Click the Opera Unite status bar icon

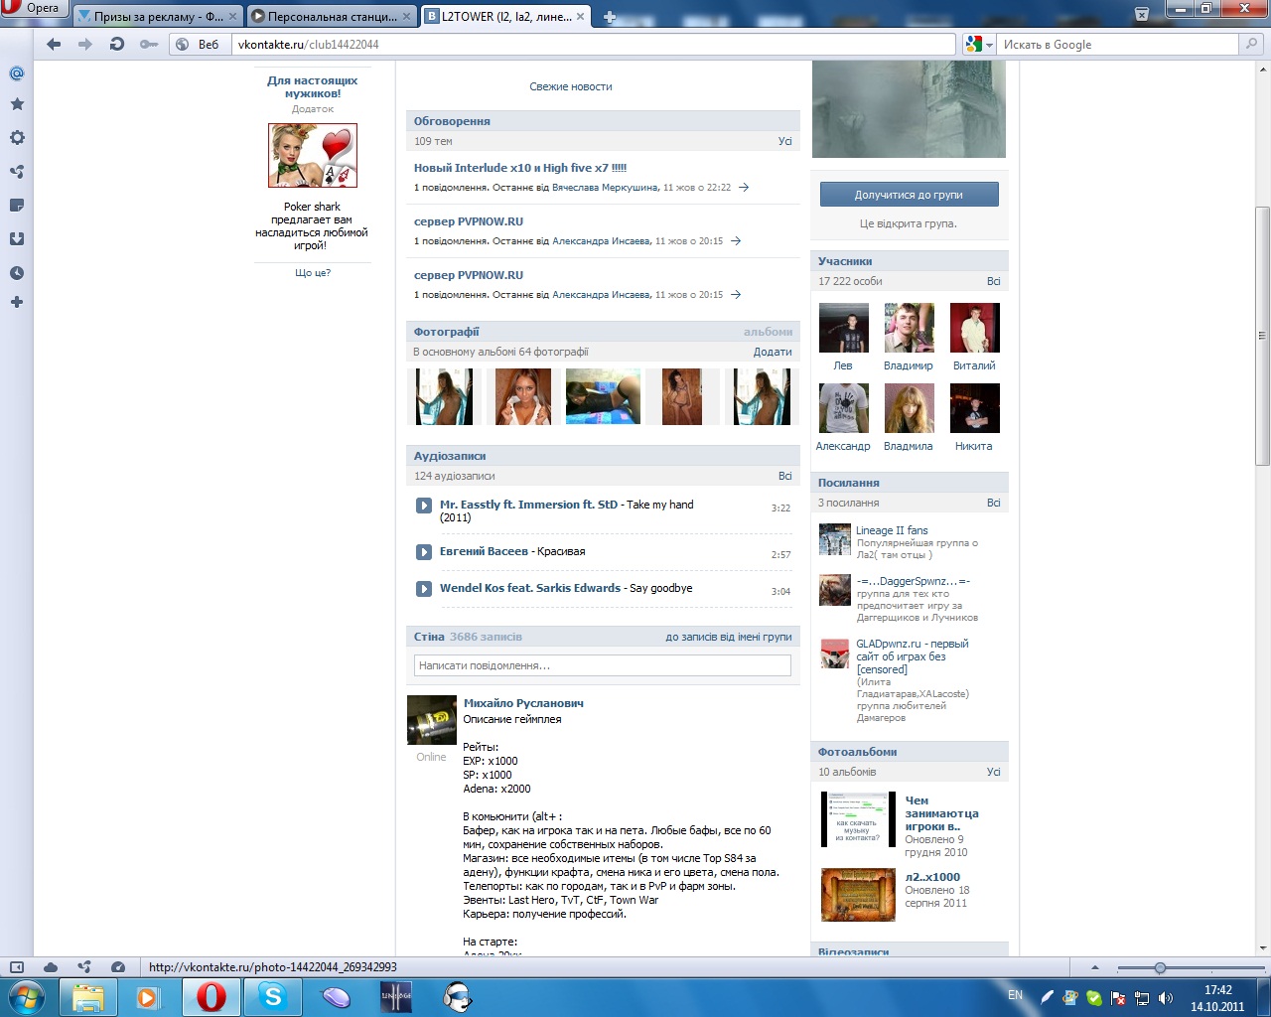point(84,966)
